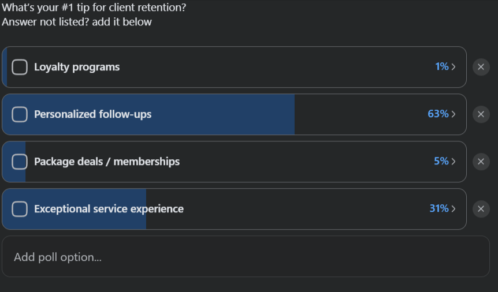The width and height of the screenshot is (498, 292).
Task: Click the Add poll option field
Action: pos(246,257)
